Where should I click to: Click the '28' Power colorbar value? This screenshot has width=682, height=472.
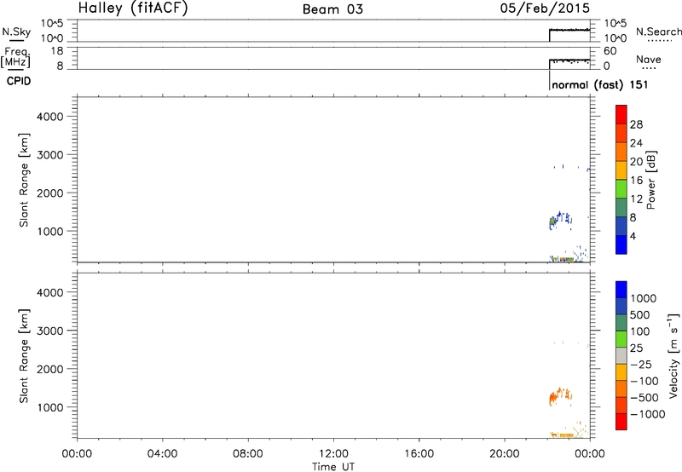[x=636, y=124]
